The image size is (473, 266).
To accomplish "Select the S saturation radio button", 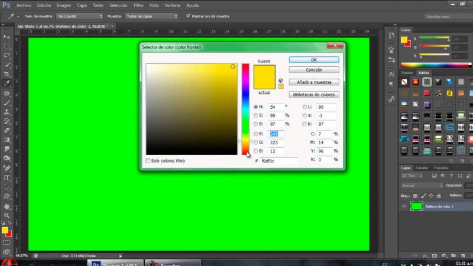I will (x=255, y=115).
